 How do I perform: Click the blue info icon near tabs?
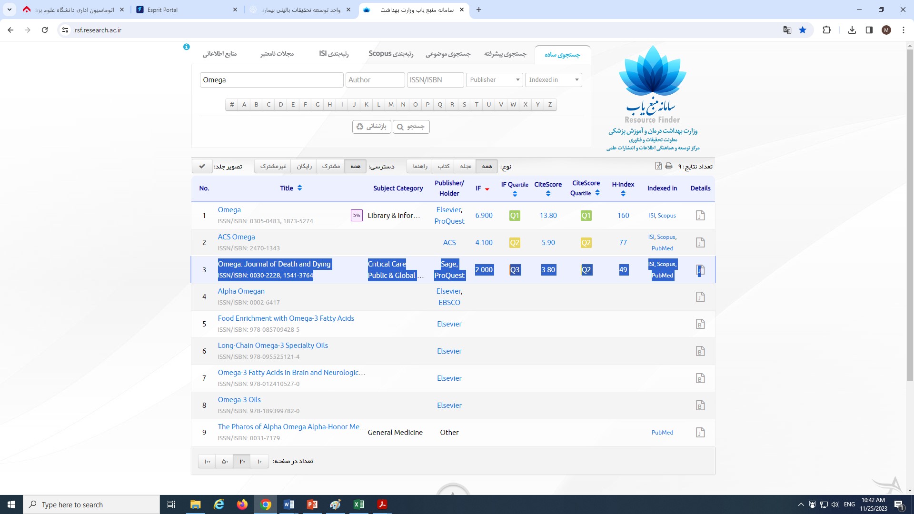187,47
